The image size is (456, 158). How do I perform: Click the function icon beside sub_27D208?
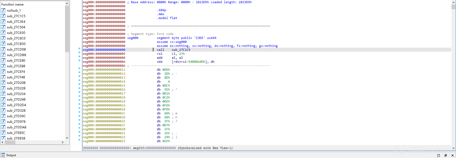3,83
